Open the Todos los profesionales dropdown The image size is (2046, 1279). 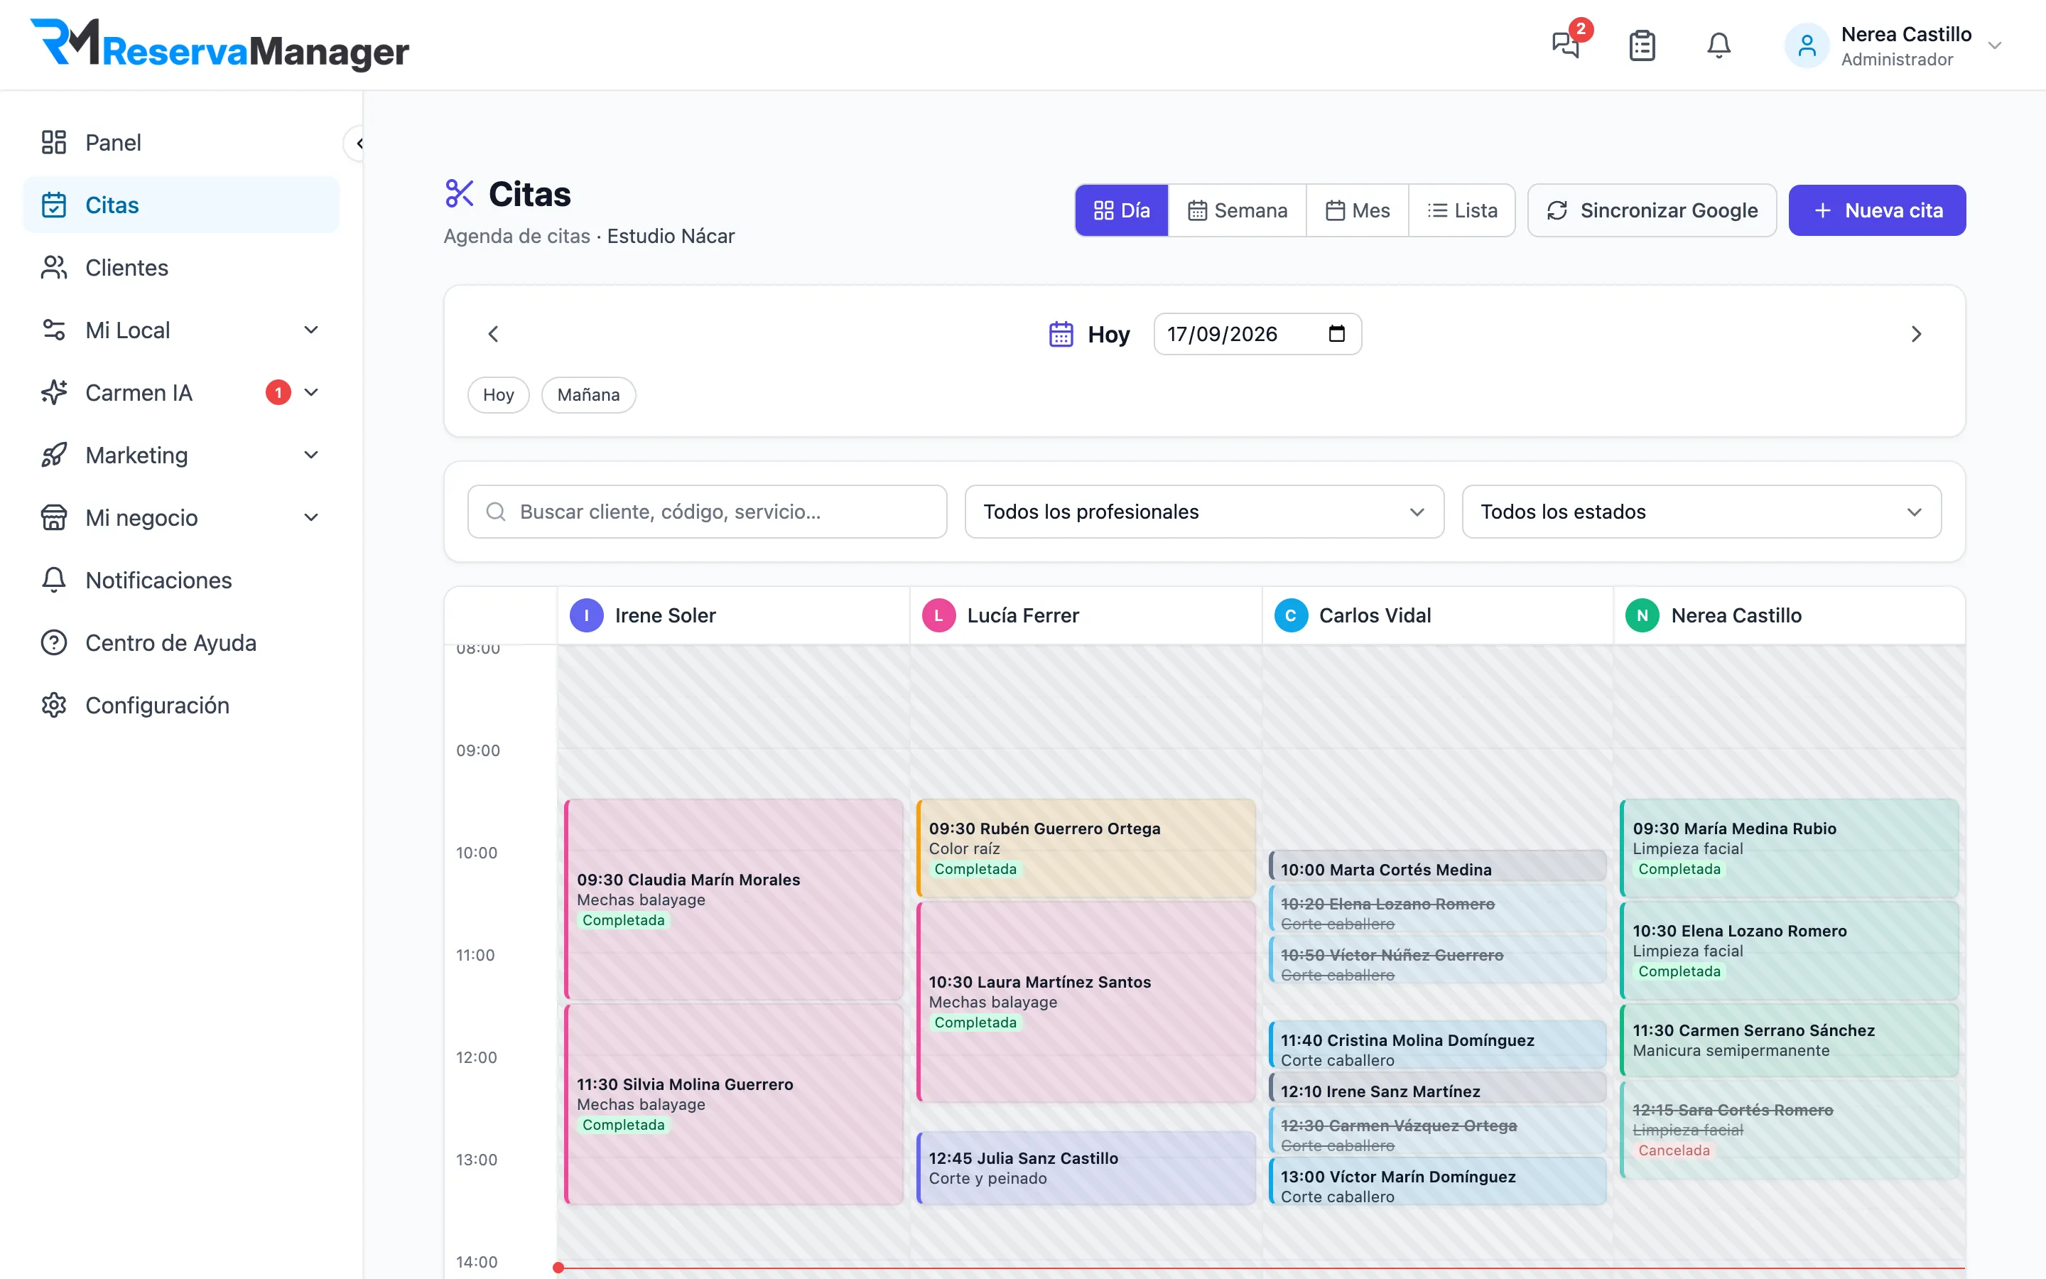point(1204,512)
